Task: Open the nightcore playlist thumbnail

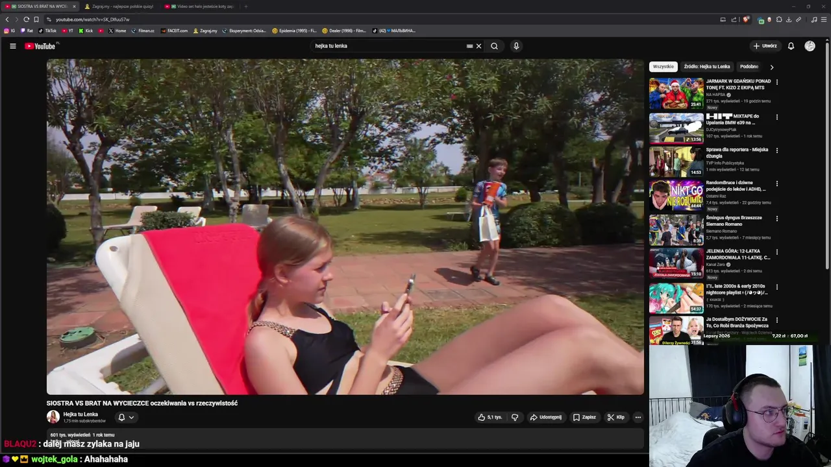Action: (676, 298)
